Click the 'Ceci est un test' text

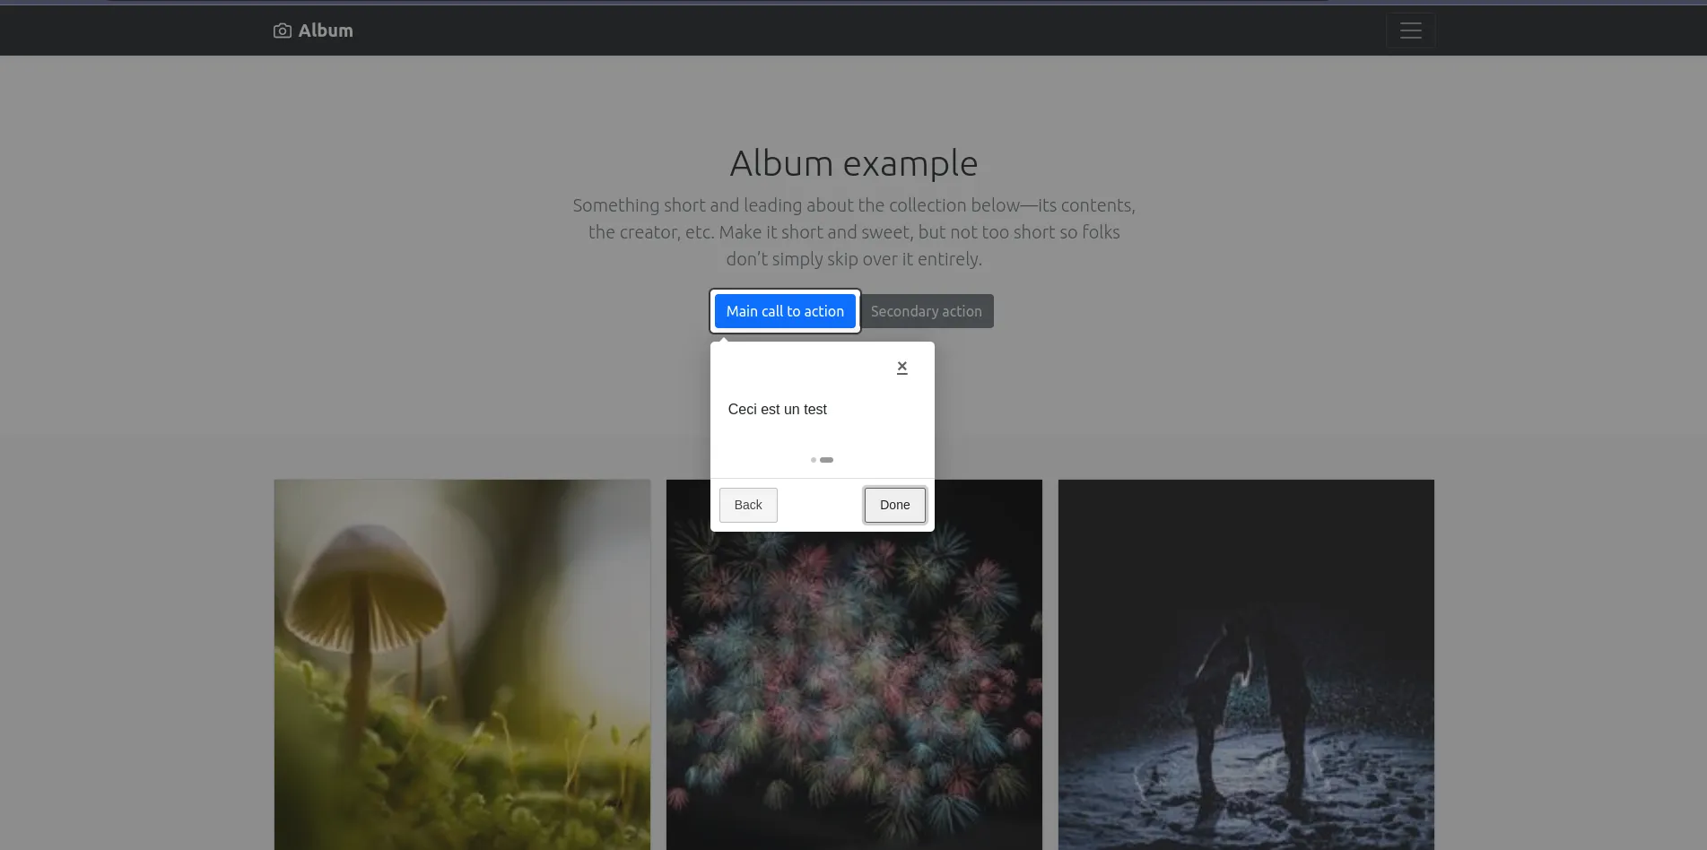point(777,409)
